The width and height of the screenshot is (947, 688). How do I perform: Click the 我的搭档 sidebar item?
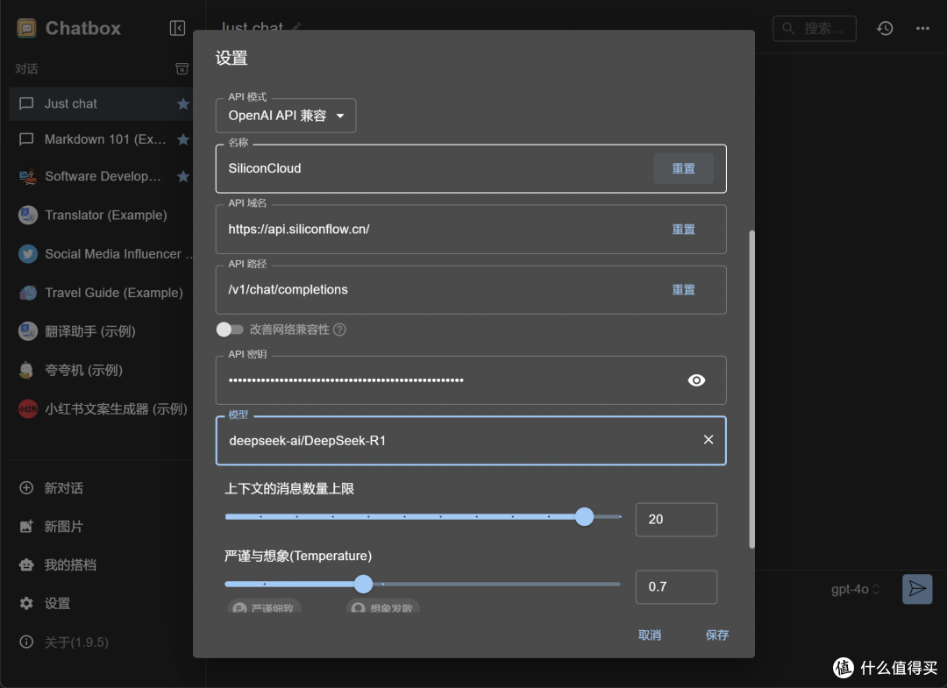coord(101,565)
